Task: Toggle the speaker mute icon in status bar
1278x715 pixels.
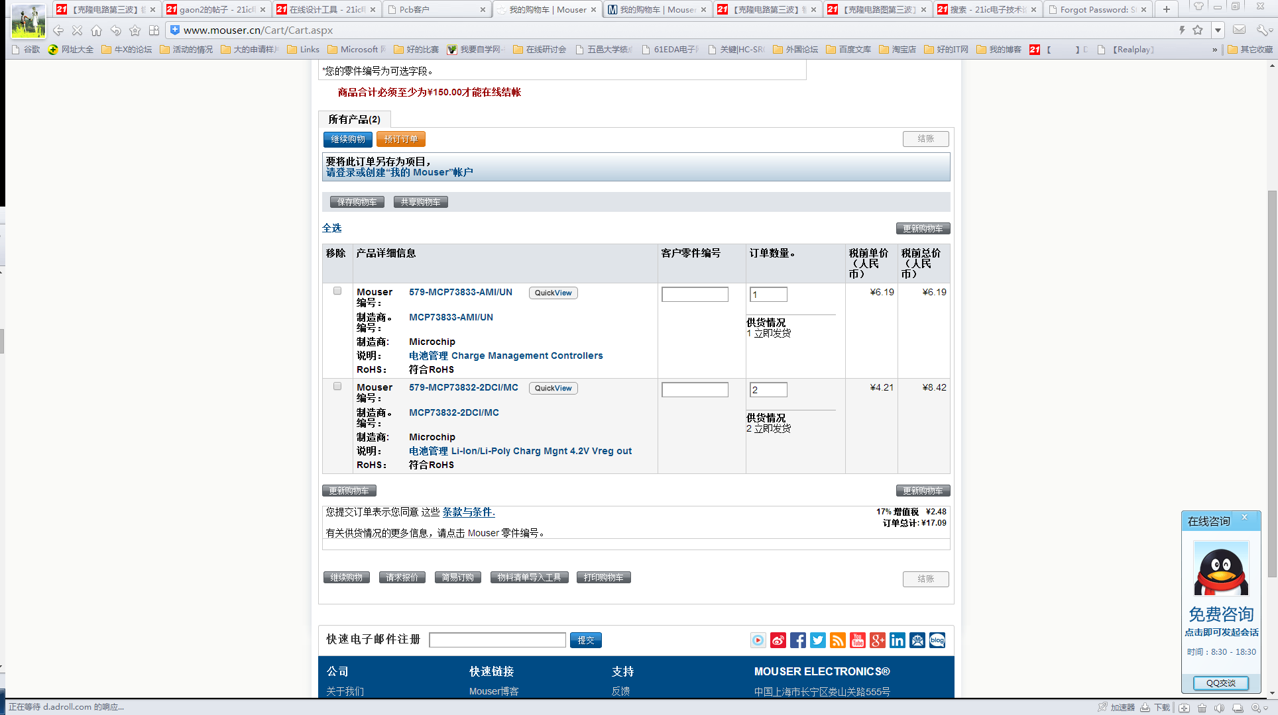Action: pos(1219,708)
